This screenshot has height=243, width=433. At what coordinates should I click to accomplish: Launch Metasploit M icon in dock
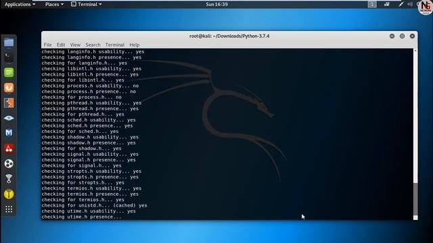point(9,134)
